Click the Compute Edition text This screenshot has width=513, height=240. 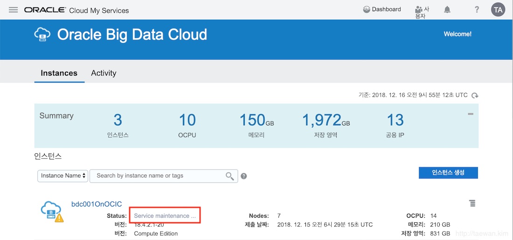156,233
